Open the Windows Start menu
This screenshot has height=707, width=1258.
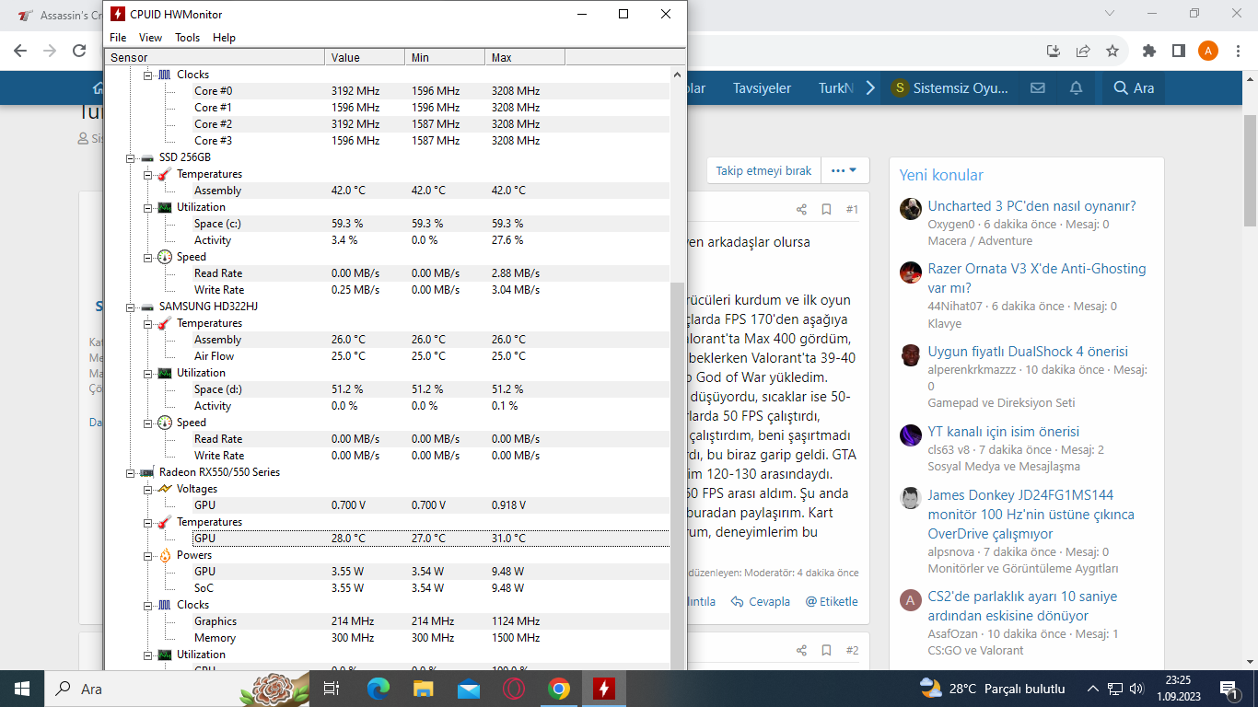click(22, 688)
